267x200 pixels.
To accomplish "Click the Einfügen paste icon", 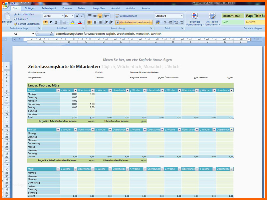I will click(7, 17).
